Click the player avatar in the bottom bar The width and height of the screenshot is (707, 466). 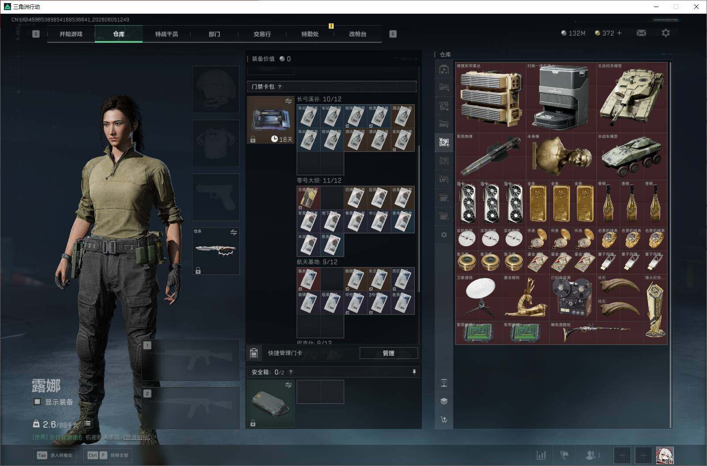(x=665, y=455)
